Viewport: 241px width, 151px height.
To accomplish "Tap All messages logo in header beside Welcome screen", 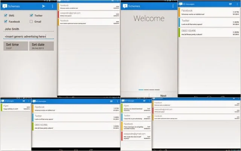I will click(181, 4).
